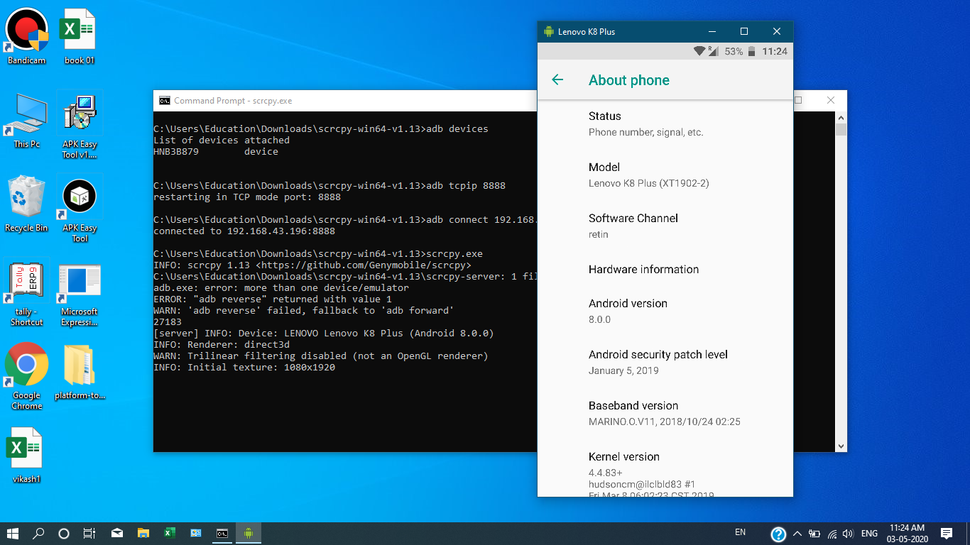Tap the back arrow in About phone
The height and width of the screenshot is (545, 970).
click(558, 80)
